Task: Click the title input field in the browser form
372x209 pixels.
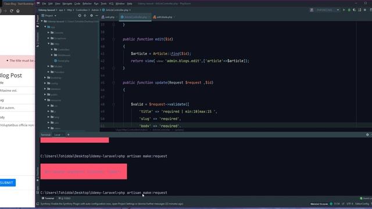Action: (17, 91)
